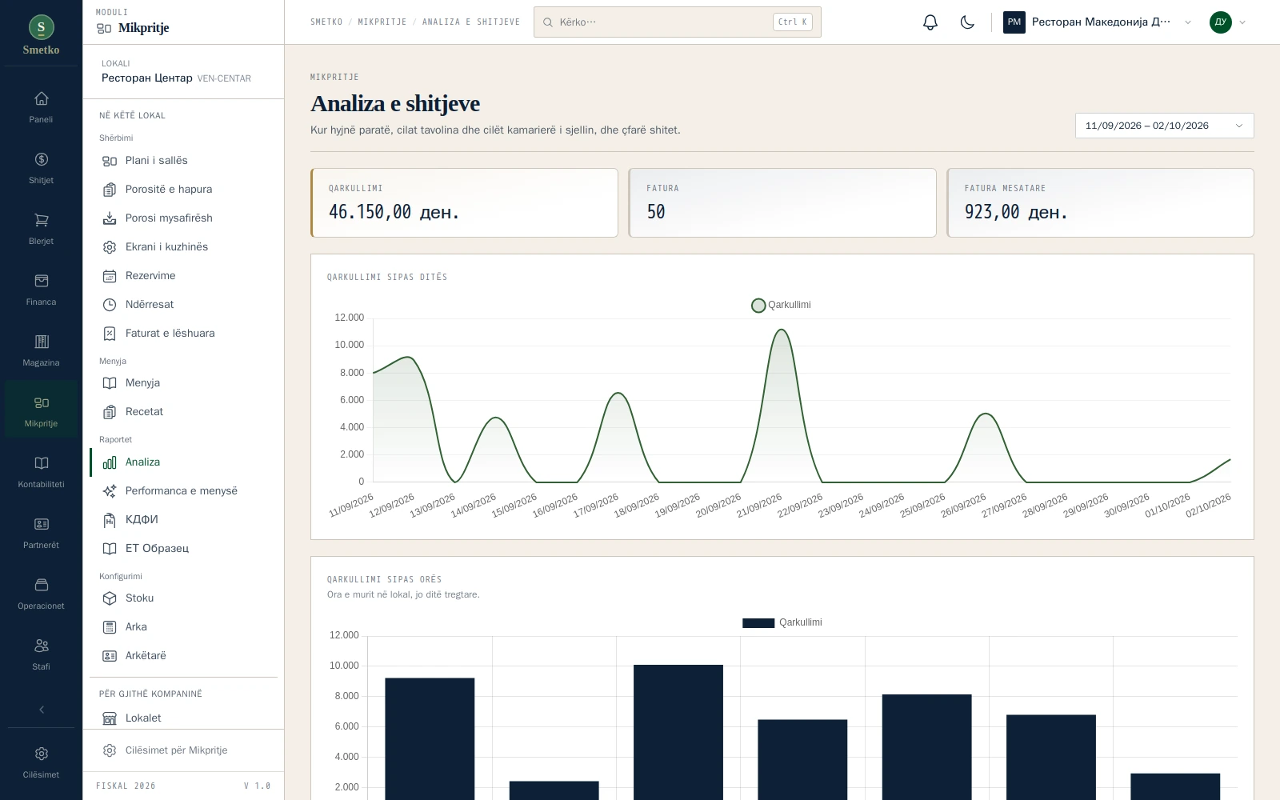Toggle the Qarkullimi legend on line chart
The height and width of the screenshot is (800, 1280).
tap(782, 305)
